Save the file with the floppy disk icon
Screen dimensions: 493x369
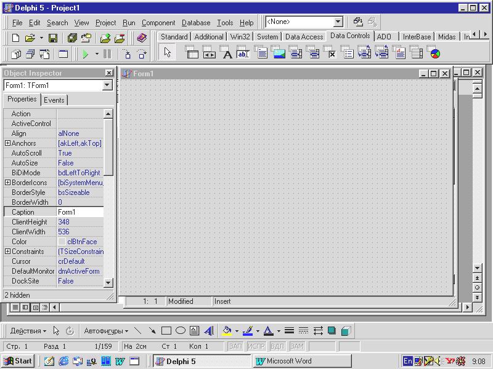click(x=53, y=38)
